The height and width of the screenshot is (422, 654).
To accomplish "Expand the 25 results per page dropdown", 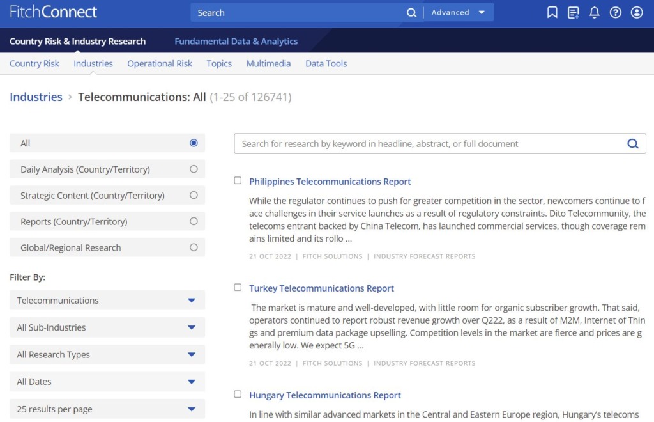I will [107, 409].
